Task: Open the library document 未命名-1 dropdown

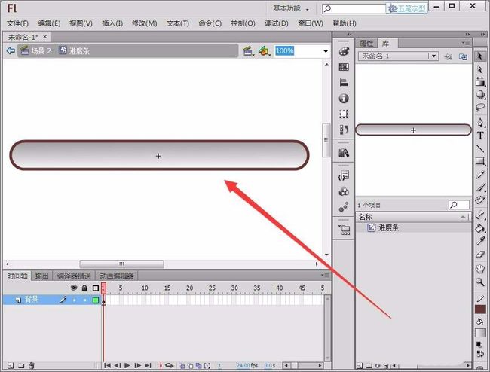Action: (433, 56)
